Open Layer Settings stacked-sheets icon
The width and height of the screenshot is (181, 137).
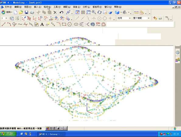pyautogui.click(x=12, y=18)
